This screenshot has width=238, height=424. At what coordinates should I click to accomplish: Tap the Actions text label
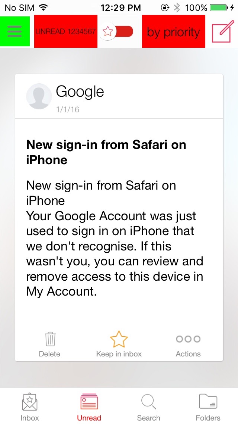click(x=188, y=354)
